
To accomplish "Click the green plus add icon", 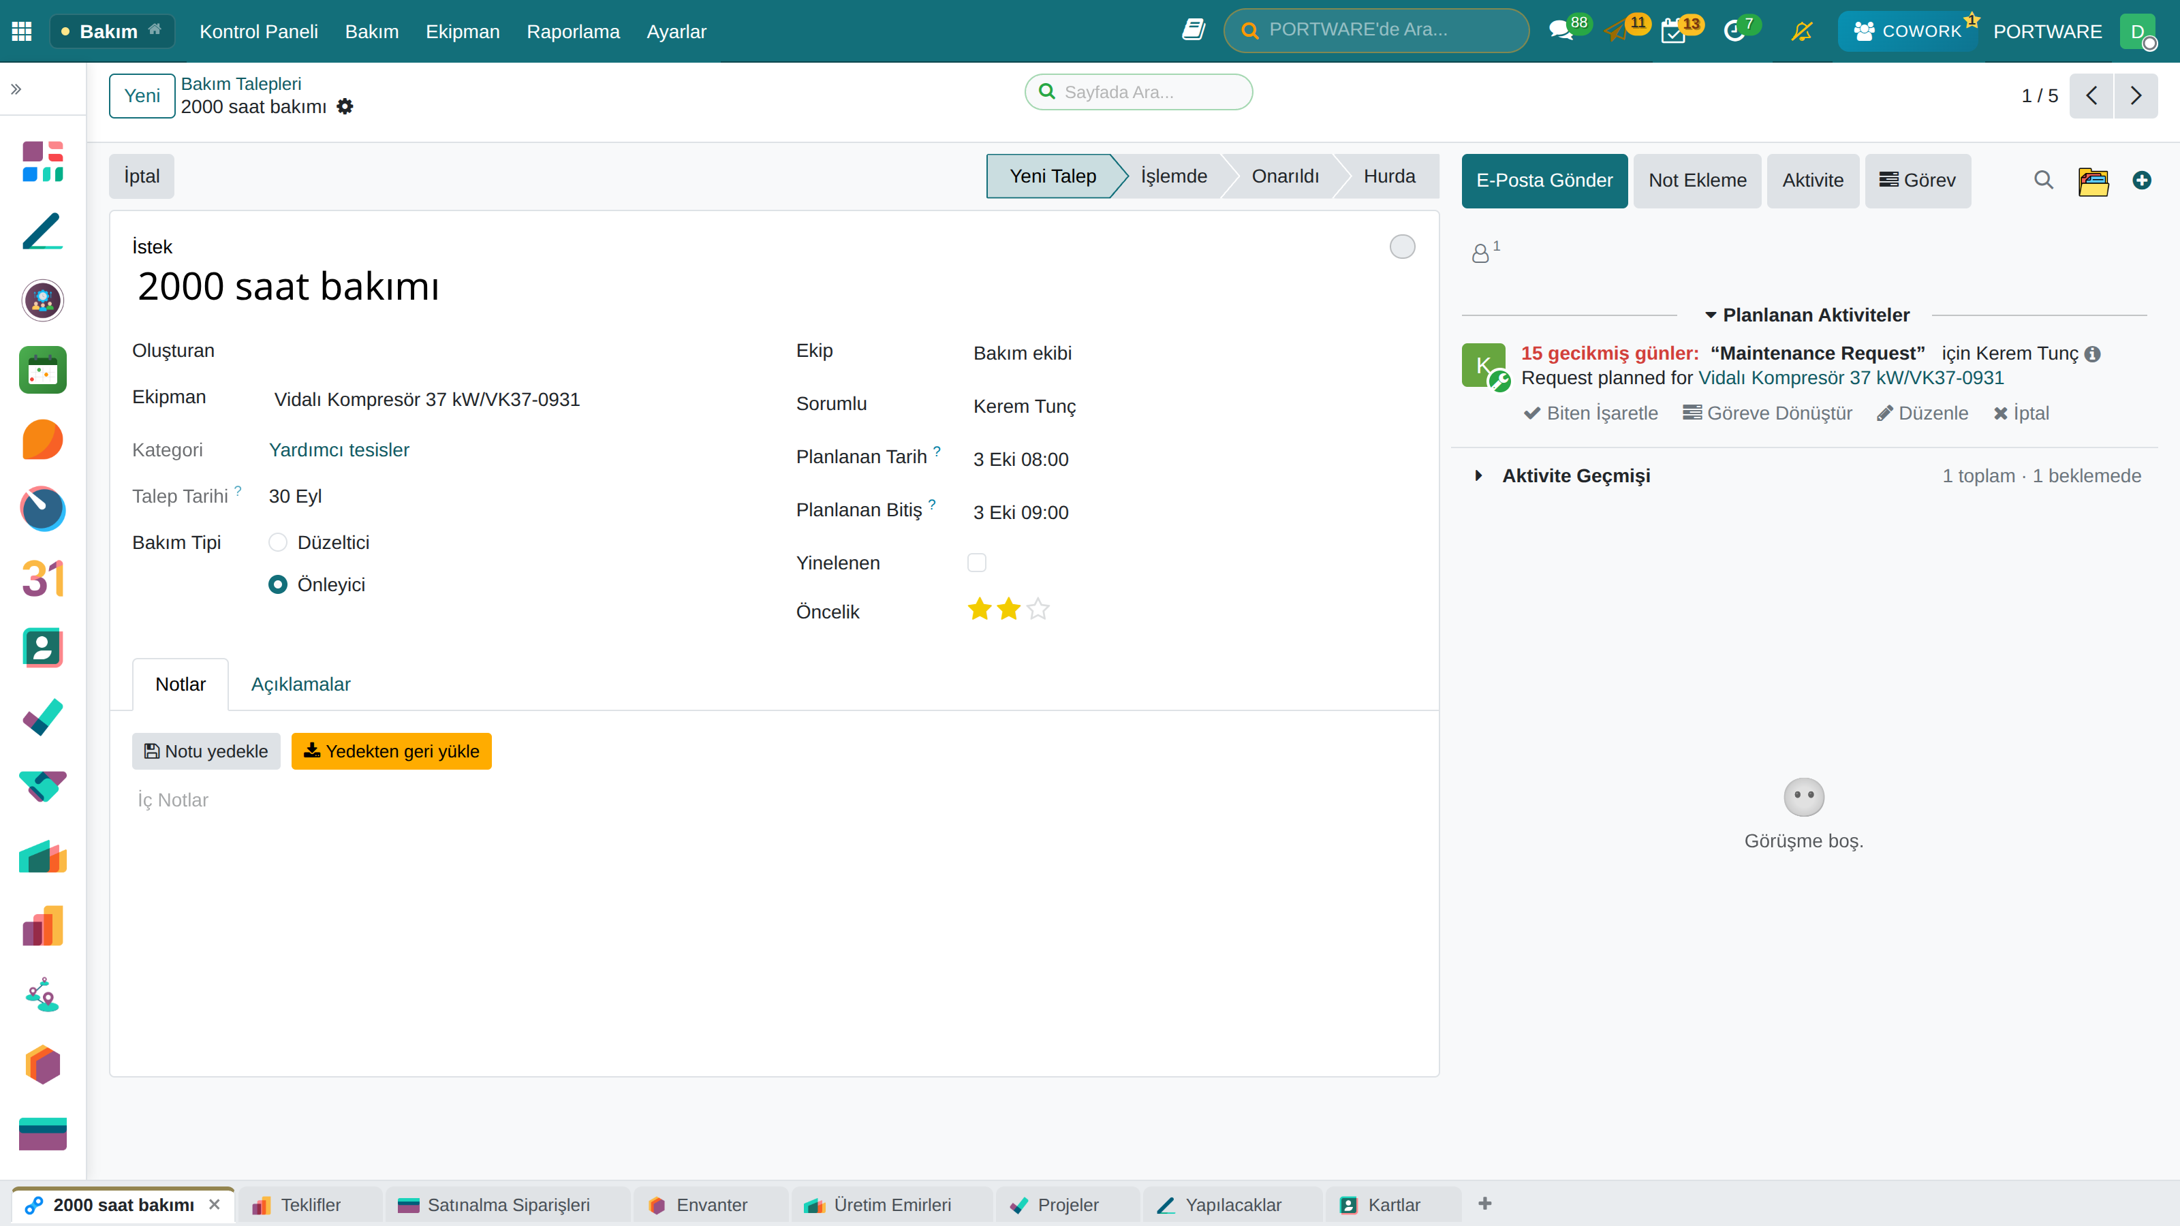I will click(2142, 180).
